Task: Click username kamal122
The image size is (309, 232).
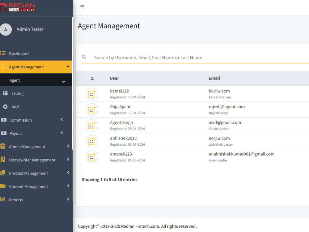Action: coord(119,91)
